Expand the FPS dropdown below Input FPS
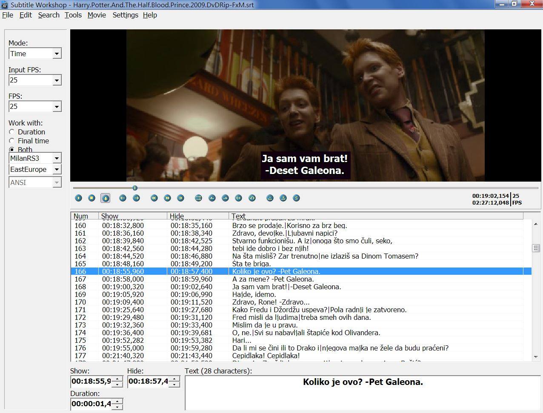This screenshot has width=543, height=413. tap(57, 106)
